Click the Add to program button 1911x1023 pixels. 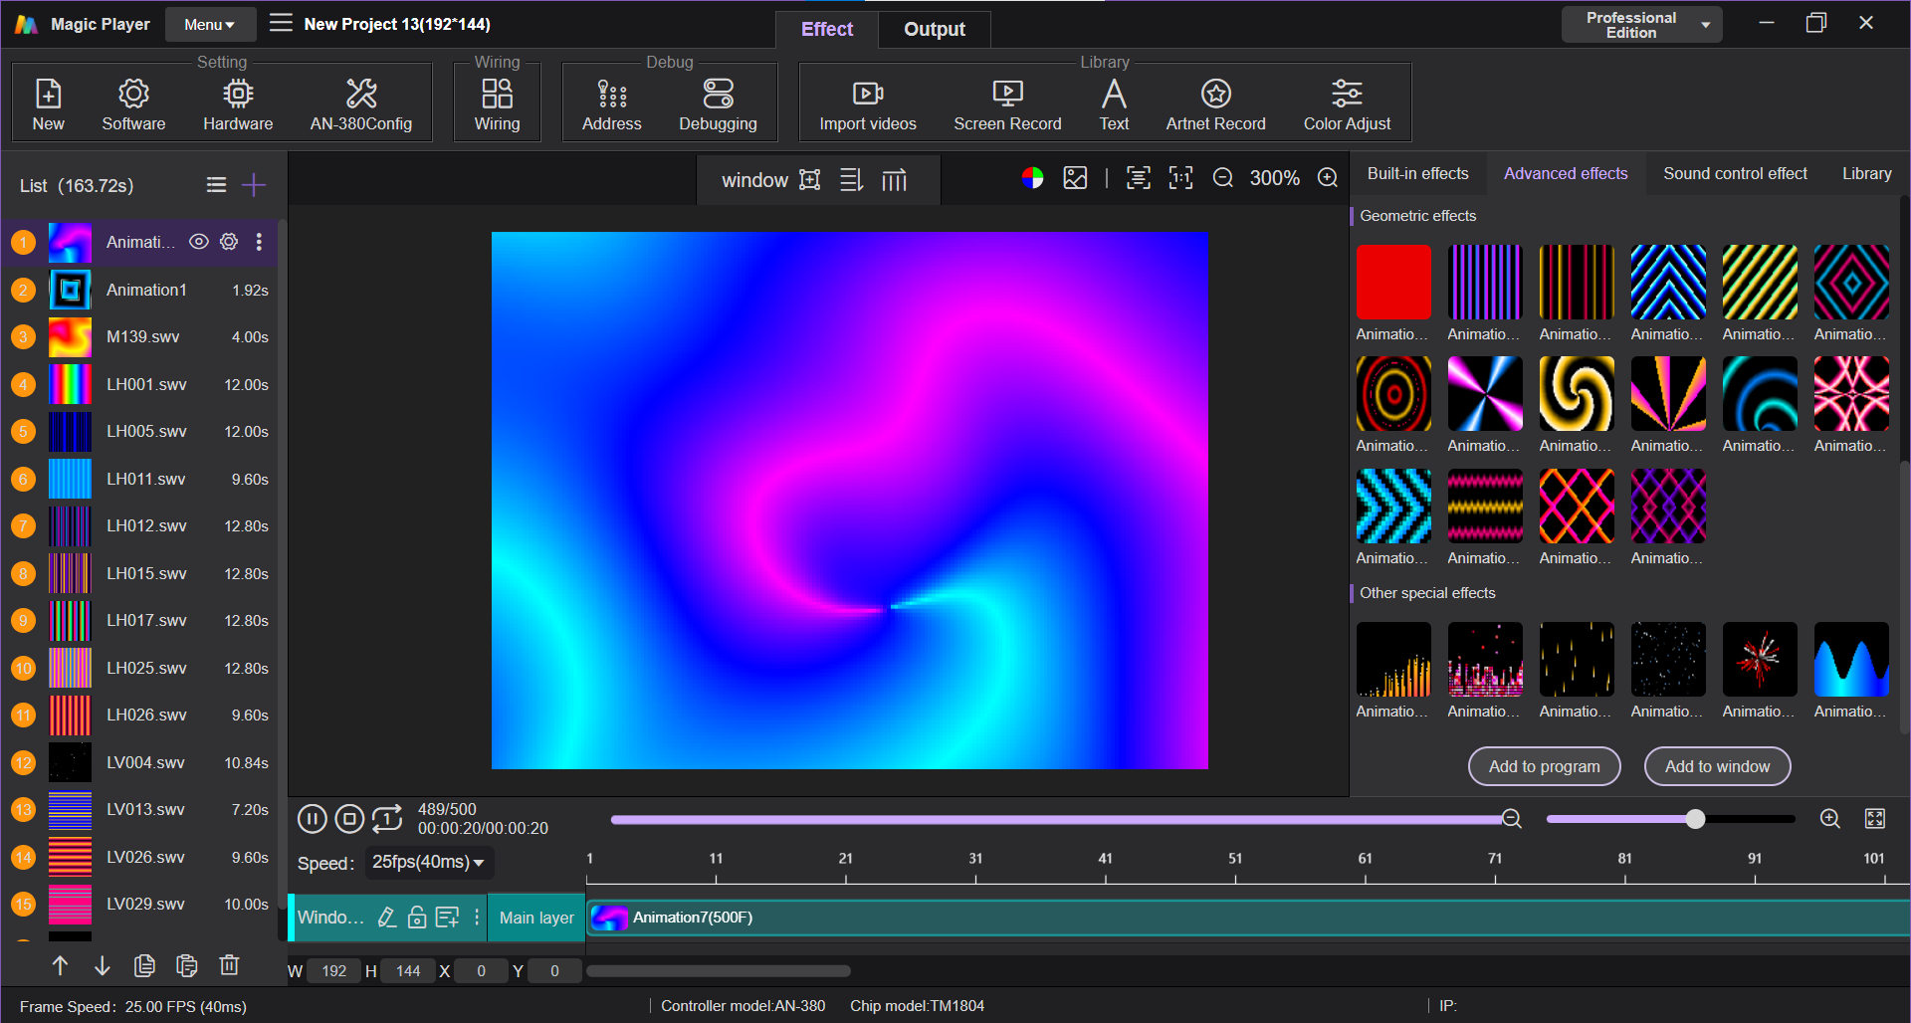coord(1544,766)
